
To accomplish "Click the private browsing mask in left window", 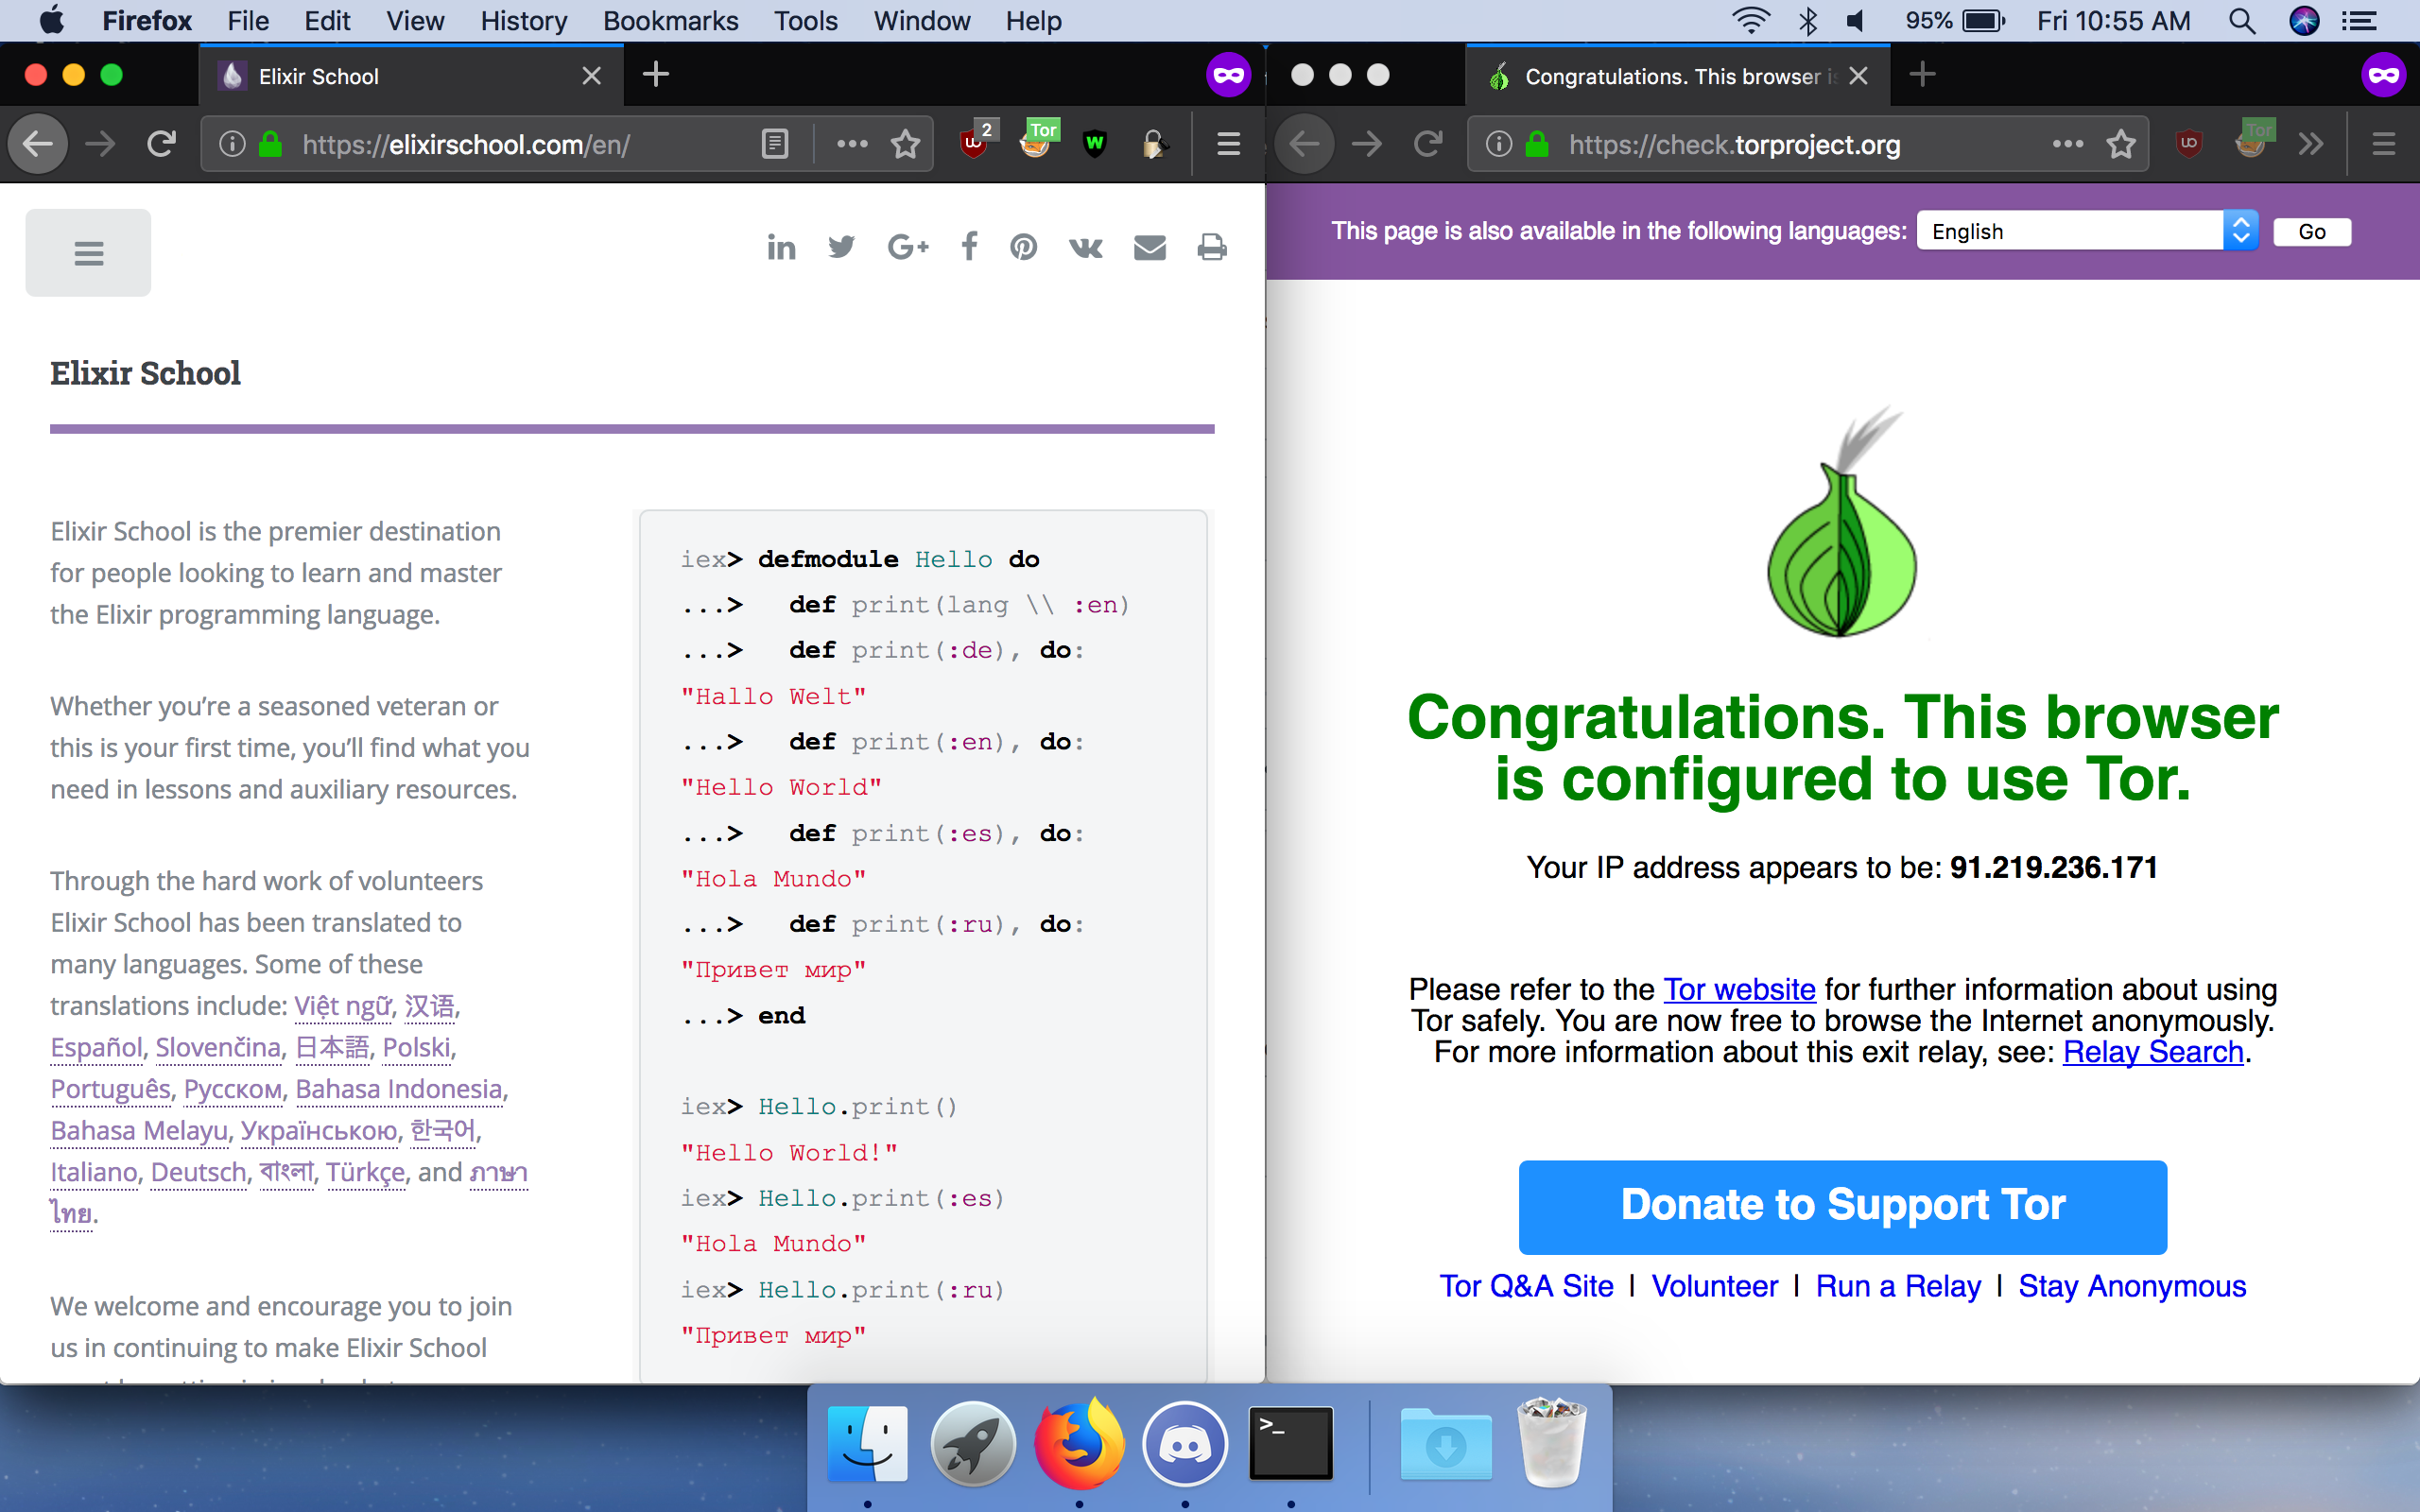I will coord(1229,75).
